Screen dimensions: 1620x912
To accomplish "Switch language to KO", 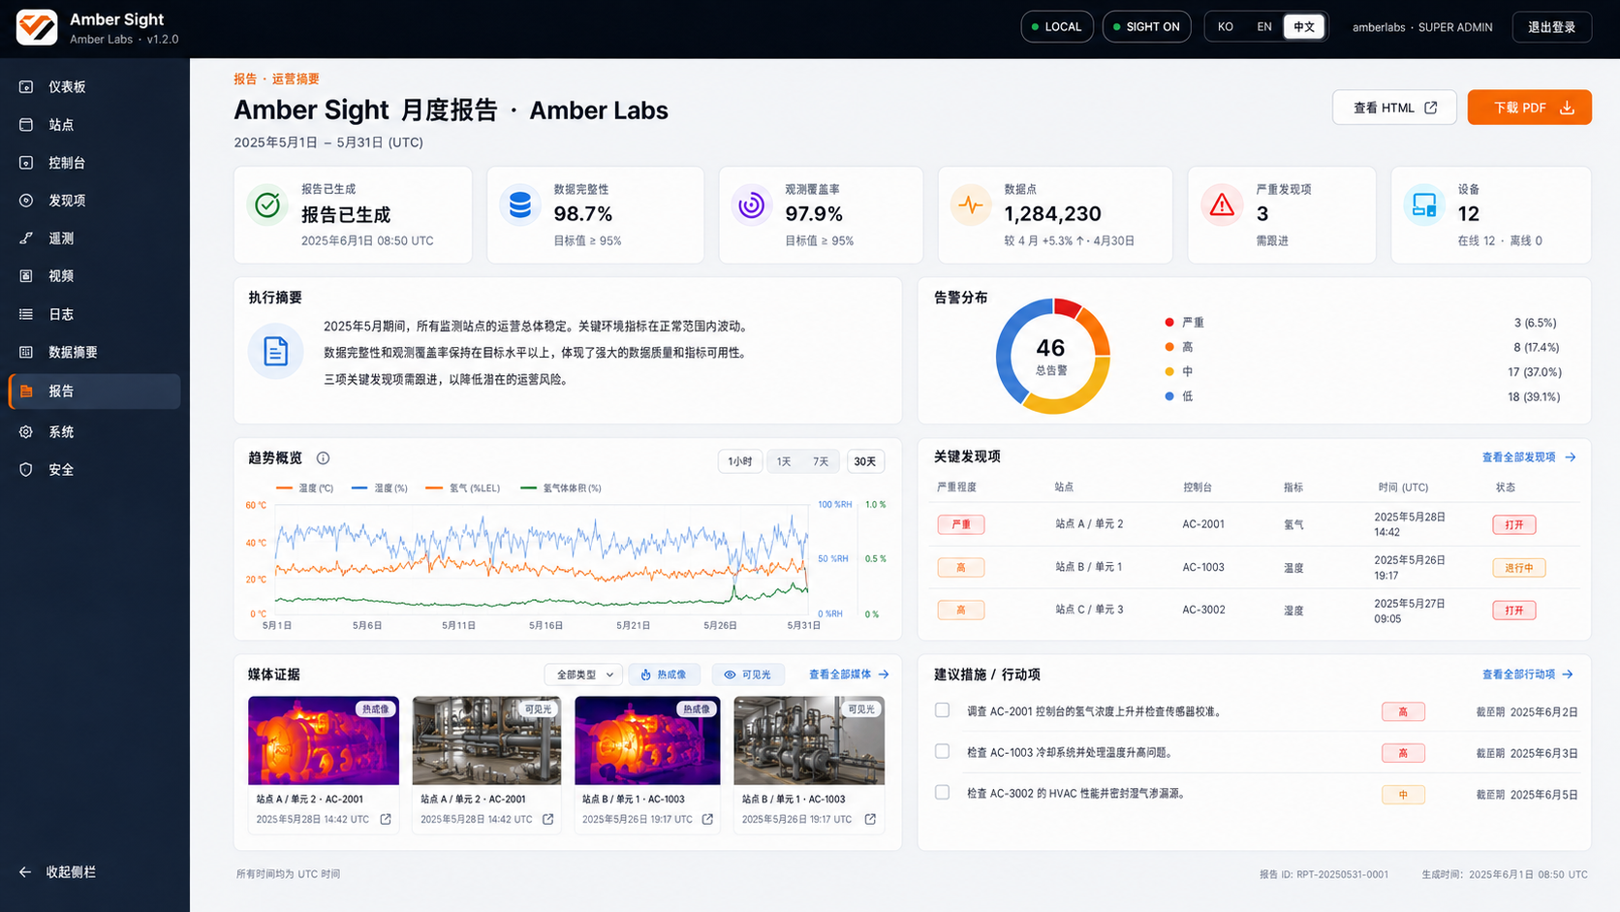I will tap(1226, 27).
